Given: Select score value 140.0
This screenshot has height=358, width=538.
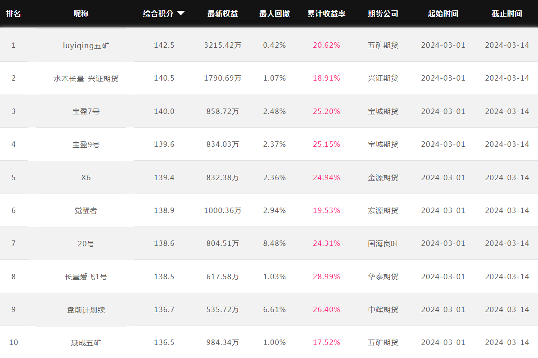Looking at the screenshot, I should (164, 112).
